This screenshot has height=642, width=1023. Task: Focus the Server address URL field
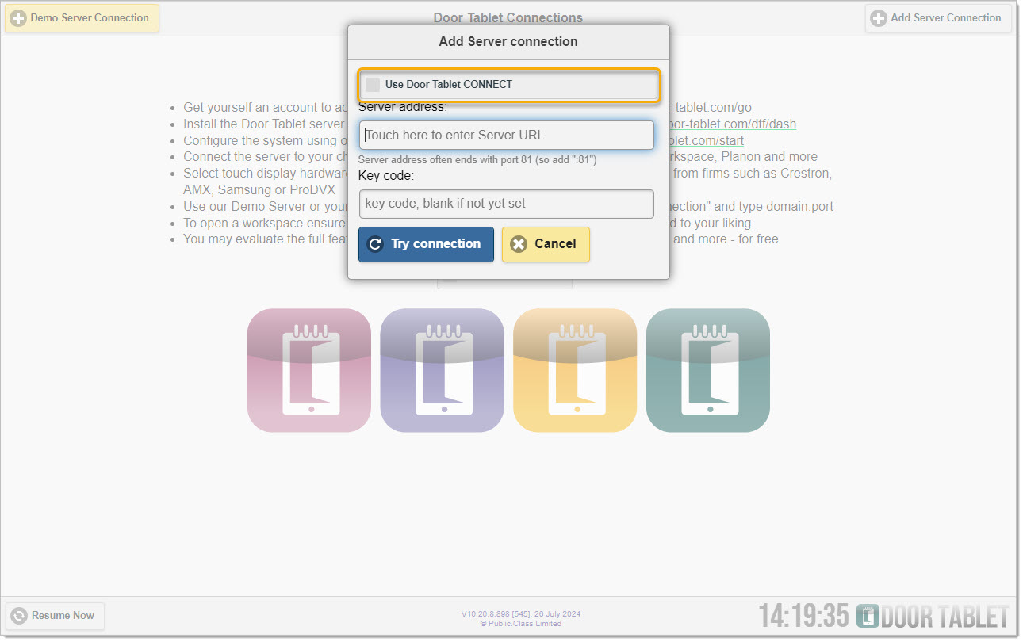tap(506, 135)
